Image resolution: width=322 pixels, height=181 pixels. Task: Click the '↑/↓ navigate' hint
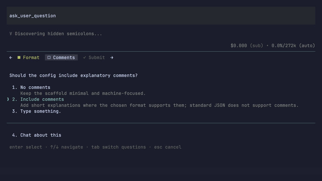[x=67, y=147]
